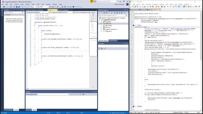Image resolution: width=203 pixels, height=114 pixels.
Task: Expand the Form1.cs node in Solution Explorer
Action: [x=101, y=28]
